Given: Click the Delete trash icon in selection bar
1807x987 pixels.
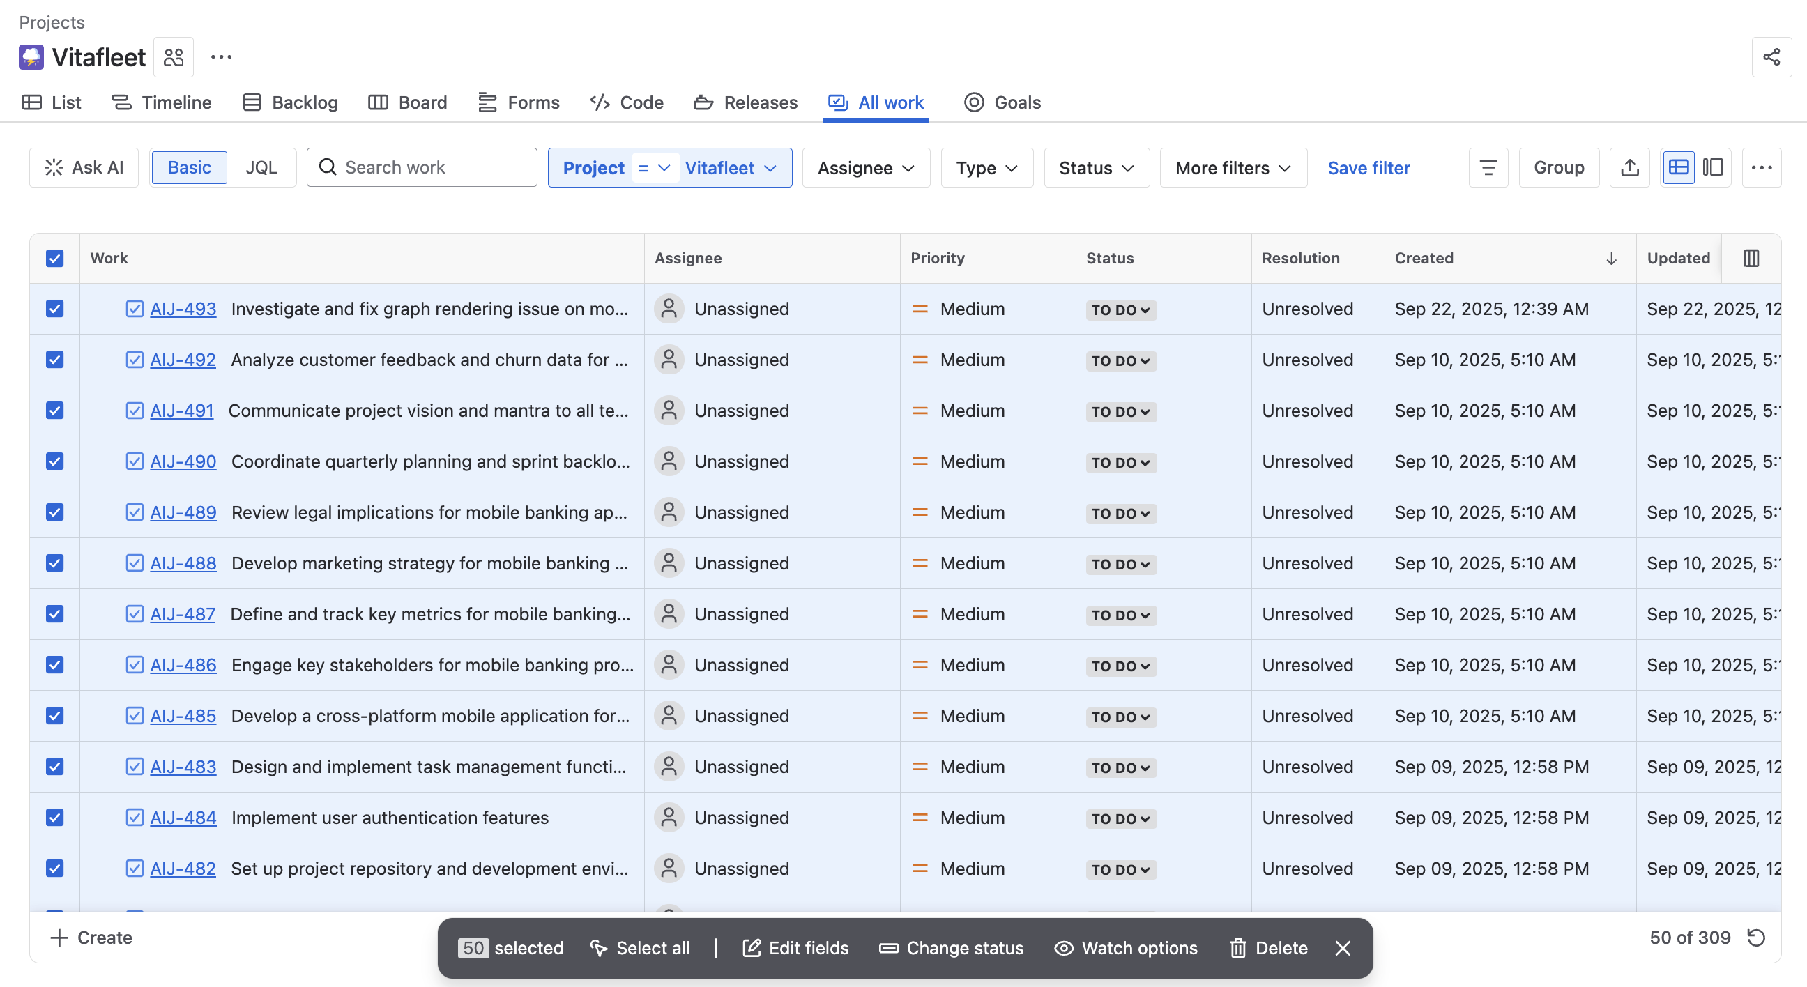Looking at the screenshot, I should [x=1238, y=948].
